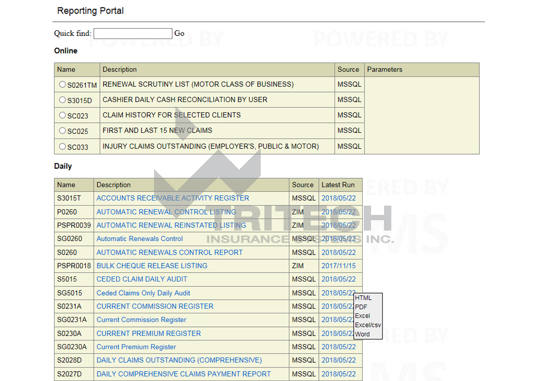Open Current Commission Register SG0231A link

tap(141, 320)
